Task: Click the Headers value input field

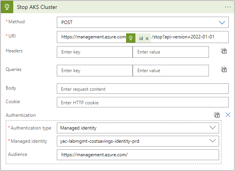Action: (x=171, y=52)
